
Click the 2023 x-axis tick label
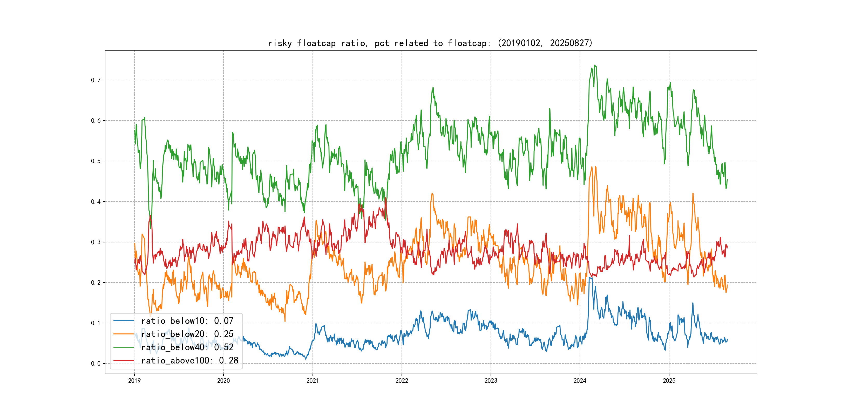point(491,381)
